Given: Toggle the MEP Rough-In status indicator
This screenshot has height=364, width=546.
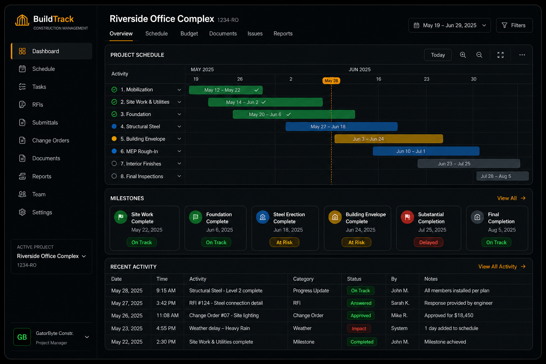Looking at the screenshot, I should tap(114, 151).
